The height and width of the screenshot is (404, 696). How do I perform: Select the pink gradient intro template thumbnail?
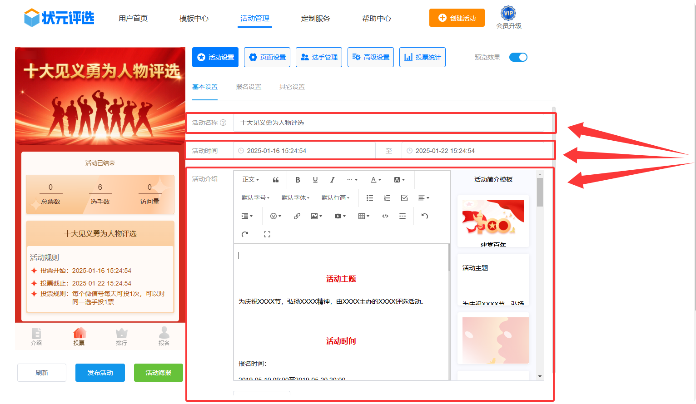pos(493,338)
